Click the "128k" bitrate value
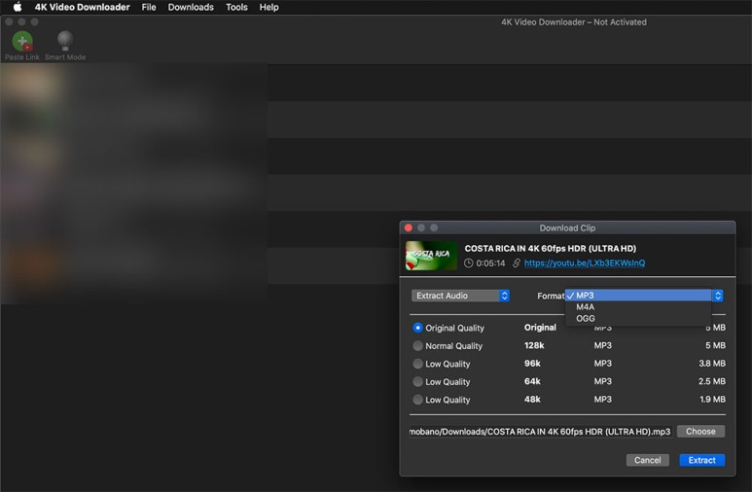Image resolution: width=752 pixels, height=492 pixels. pyautogui.click(x=534, y=345)
